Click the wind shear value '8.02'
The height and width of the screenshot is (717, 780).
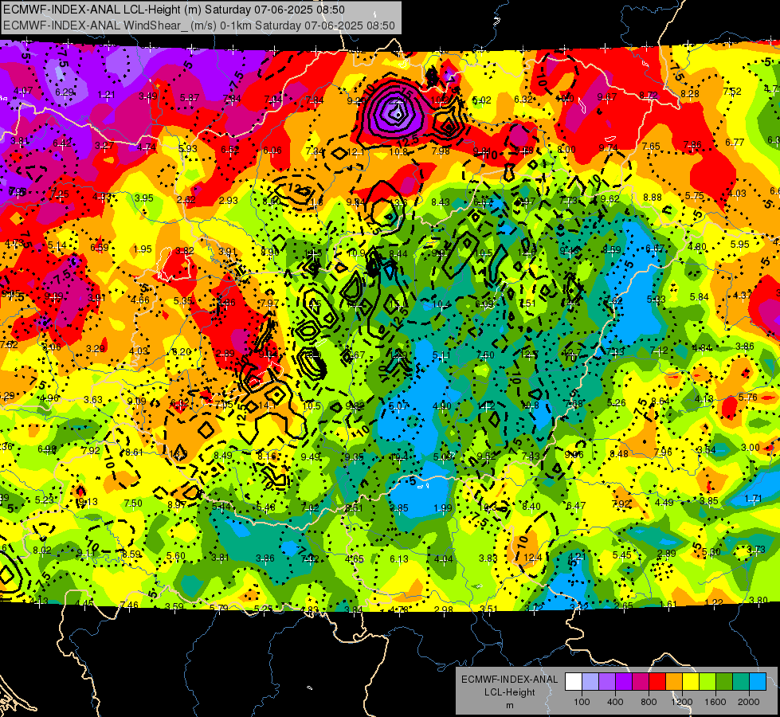click(x=42, y=550)
